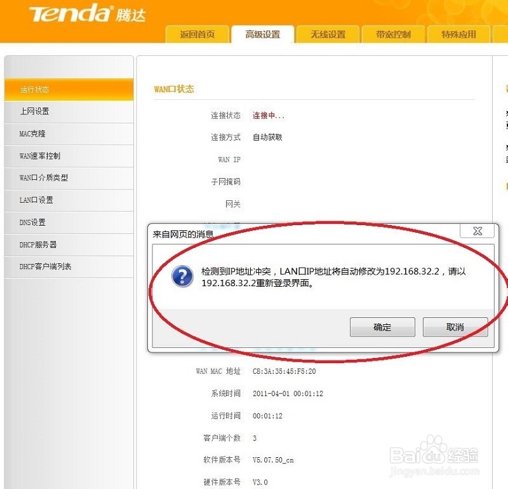Confirm with the 确定 button
The image size is (508, 489).
[382, 327]
